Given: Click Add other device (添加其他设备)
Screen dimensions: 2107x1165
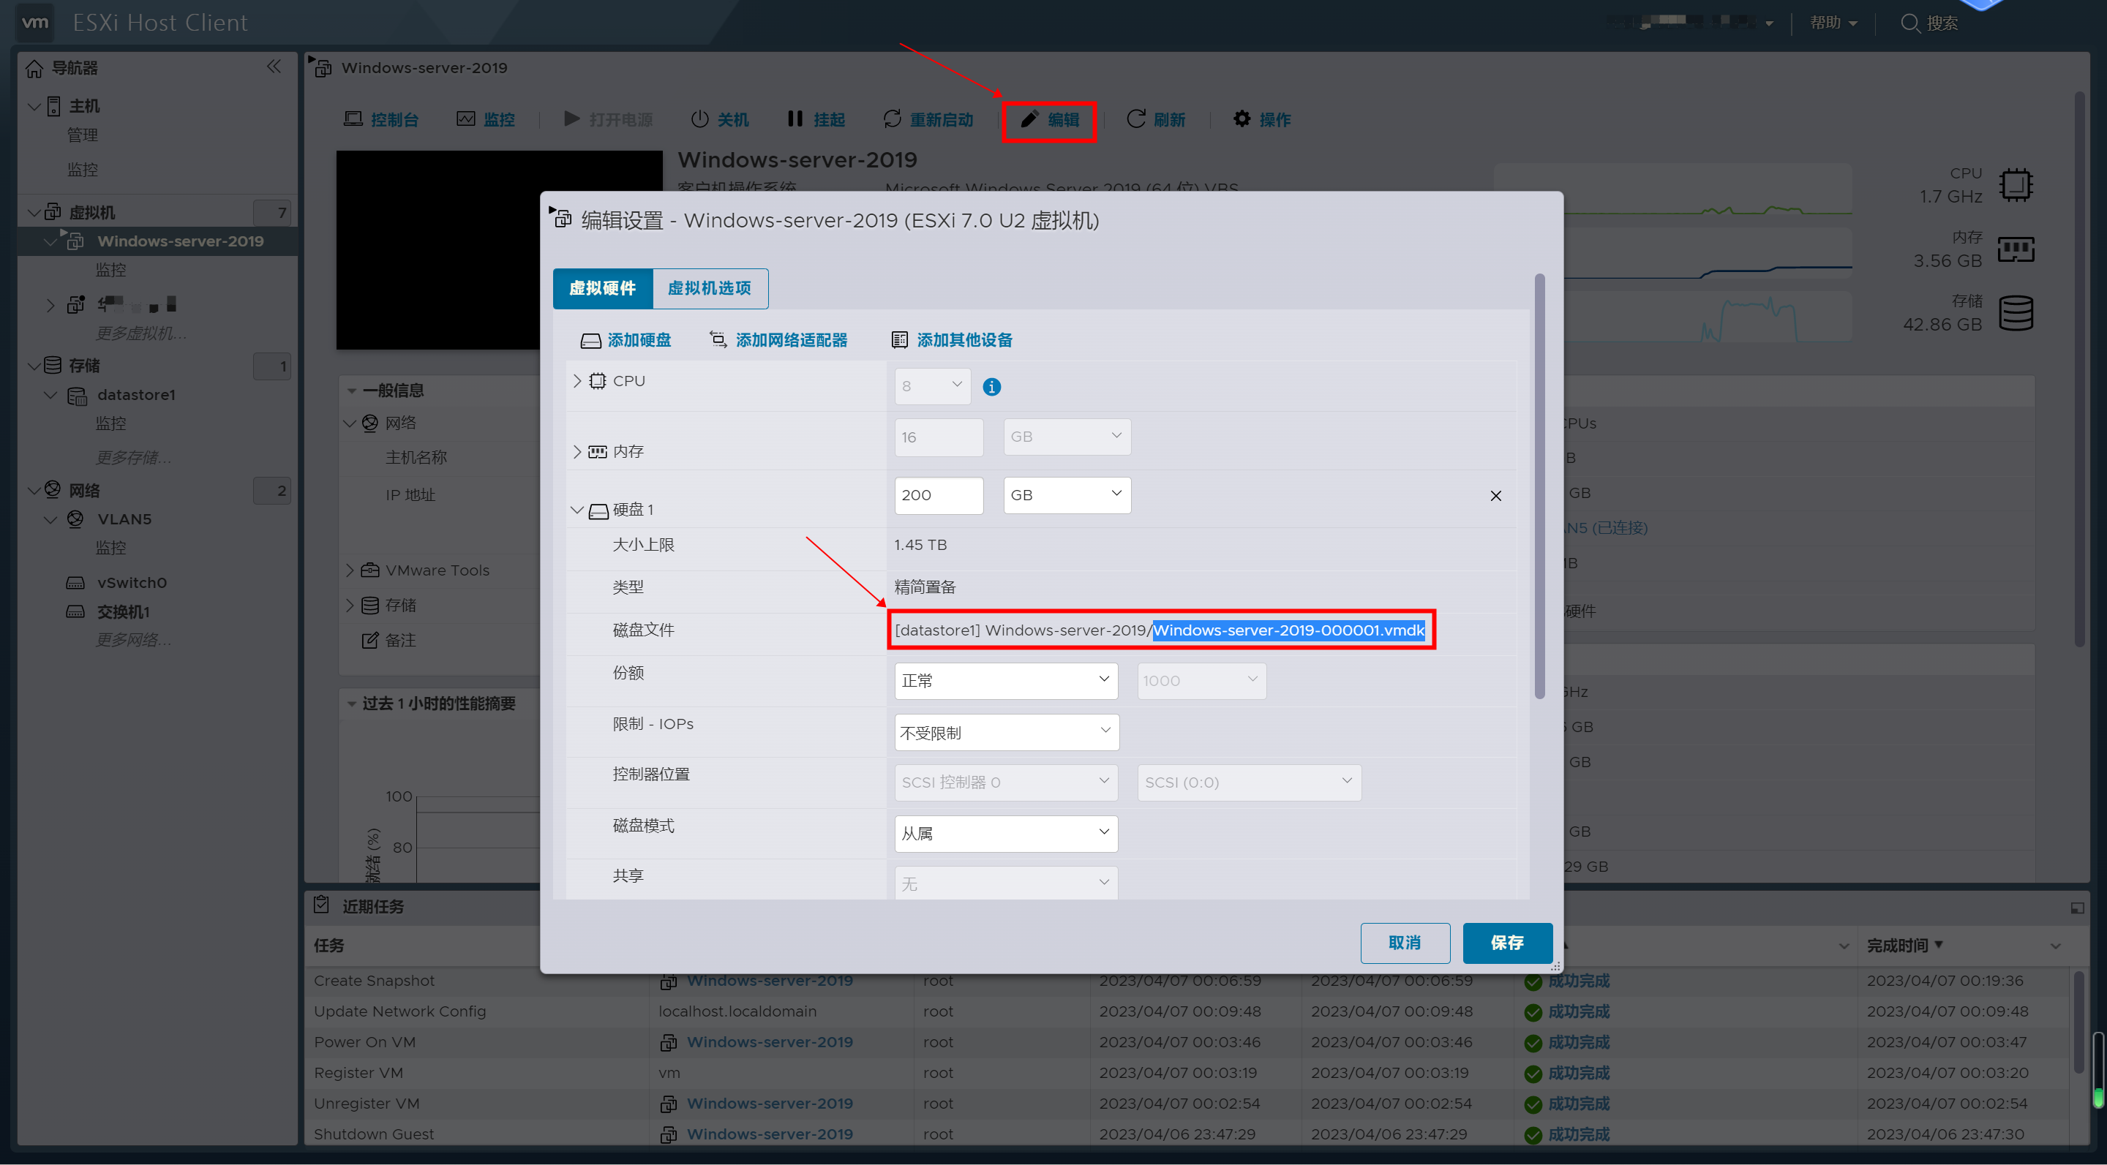Looking at the screenshot, I should pyautogui.click(x=951, y=340).
